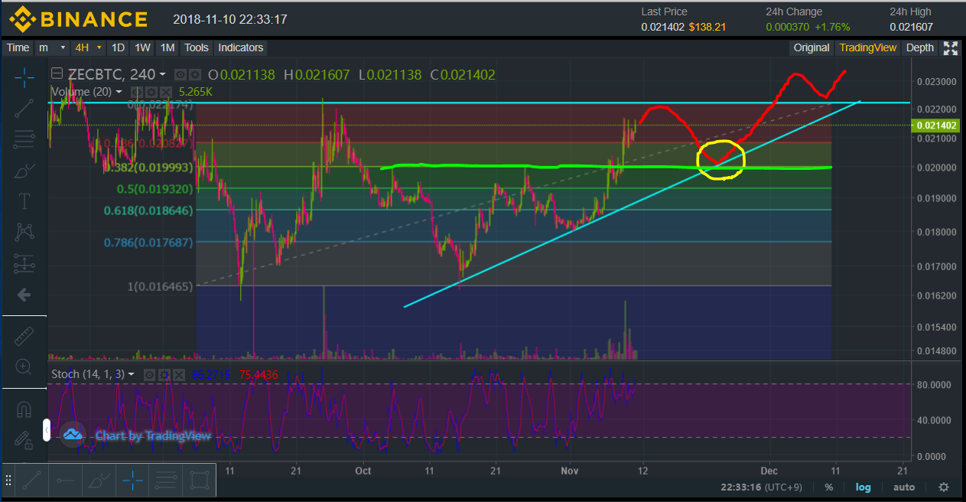The width and height of the screenshot is (966, 502).
Task: Select the crosshair cursor tool in left sidebar
Action: [24, 77]
